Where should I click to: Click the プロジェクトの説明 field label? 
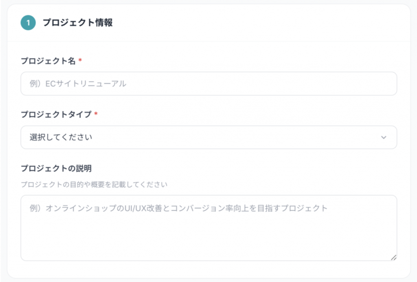click(56, 168)
